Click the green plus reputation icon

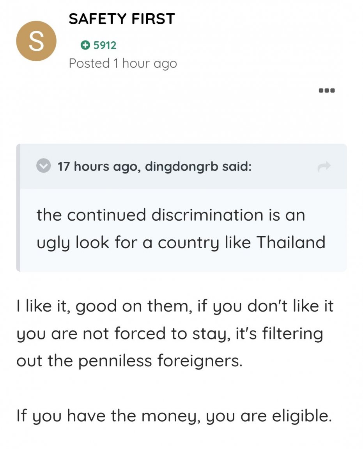tap(85, 45)
